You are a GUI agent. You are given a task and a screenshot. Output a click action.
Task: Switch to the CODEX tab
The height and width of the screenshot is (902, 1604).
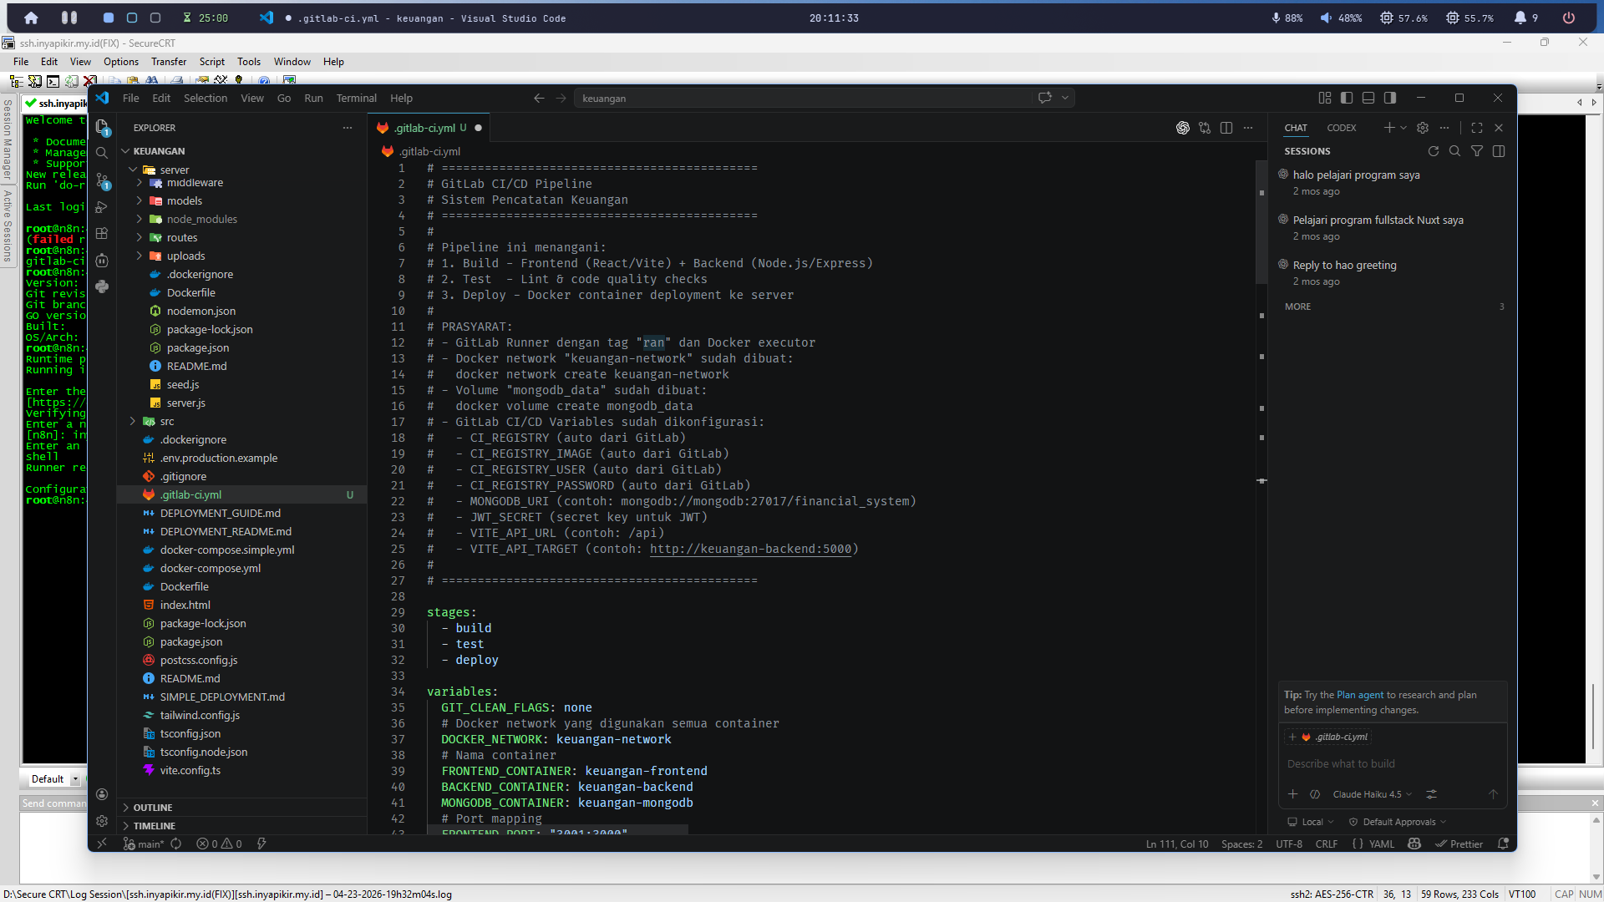click(x=1342, y=128)
